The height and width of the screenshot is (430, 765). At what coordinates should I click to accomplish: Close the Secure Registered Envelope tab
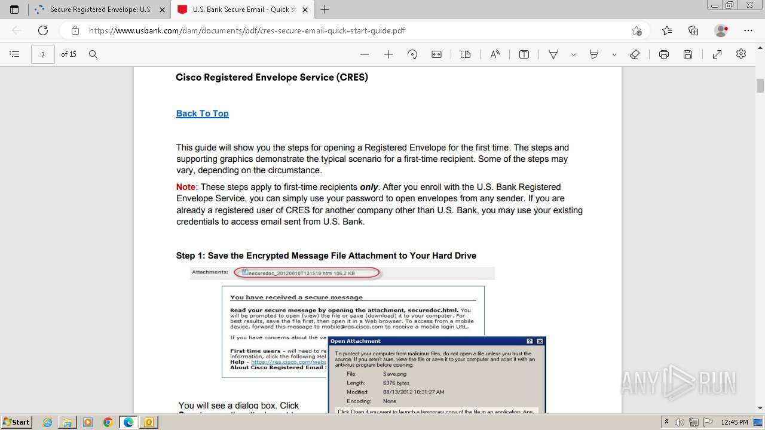pos(162,10)
